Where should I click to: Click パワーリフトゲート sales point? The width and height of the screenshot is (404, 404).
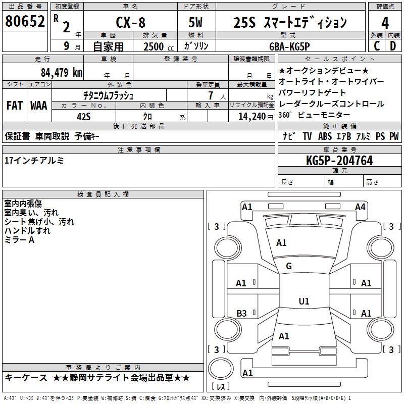312,92
